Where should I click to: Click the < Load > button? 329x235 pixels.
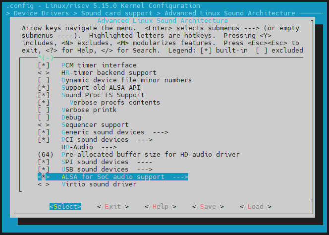point(256,207)
